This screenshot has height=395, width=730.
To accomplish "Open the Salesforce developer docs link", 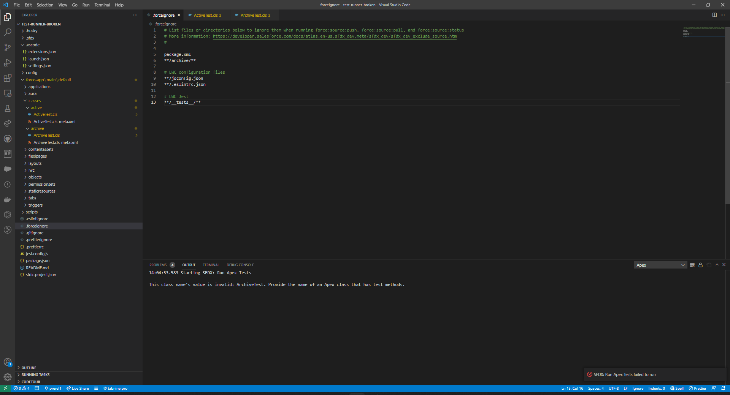I will pos(335,36).
